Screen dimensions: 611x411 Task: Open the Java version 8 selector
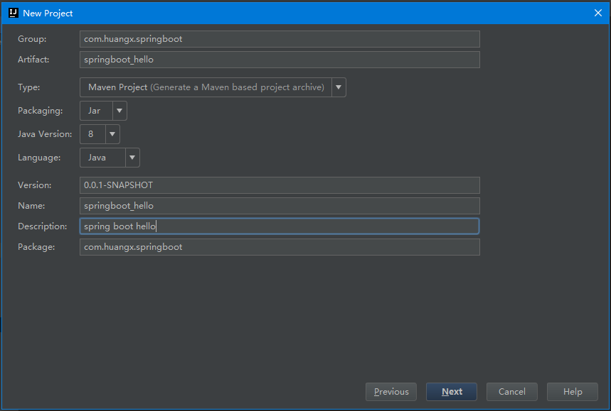[x=100, y=133]
